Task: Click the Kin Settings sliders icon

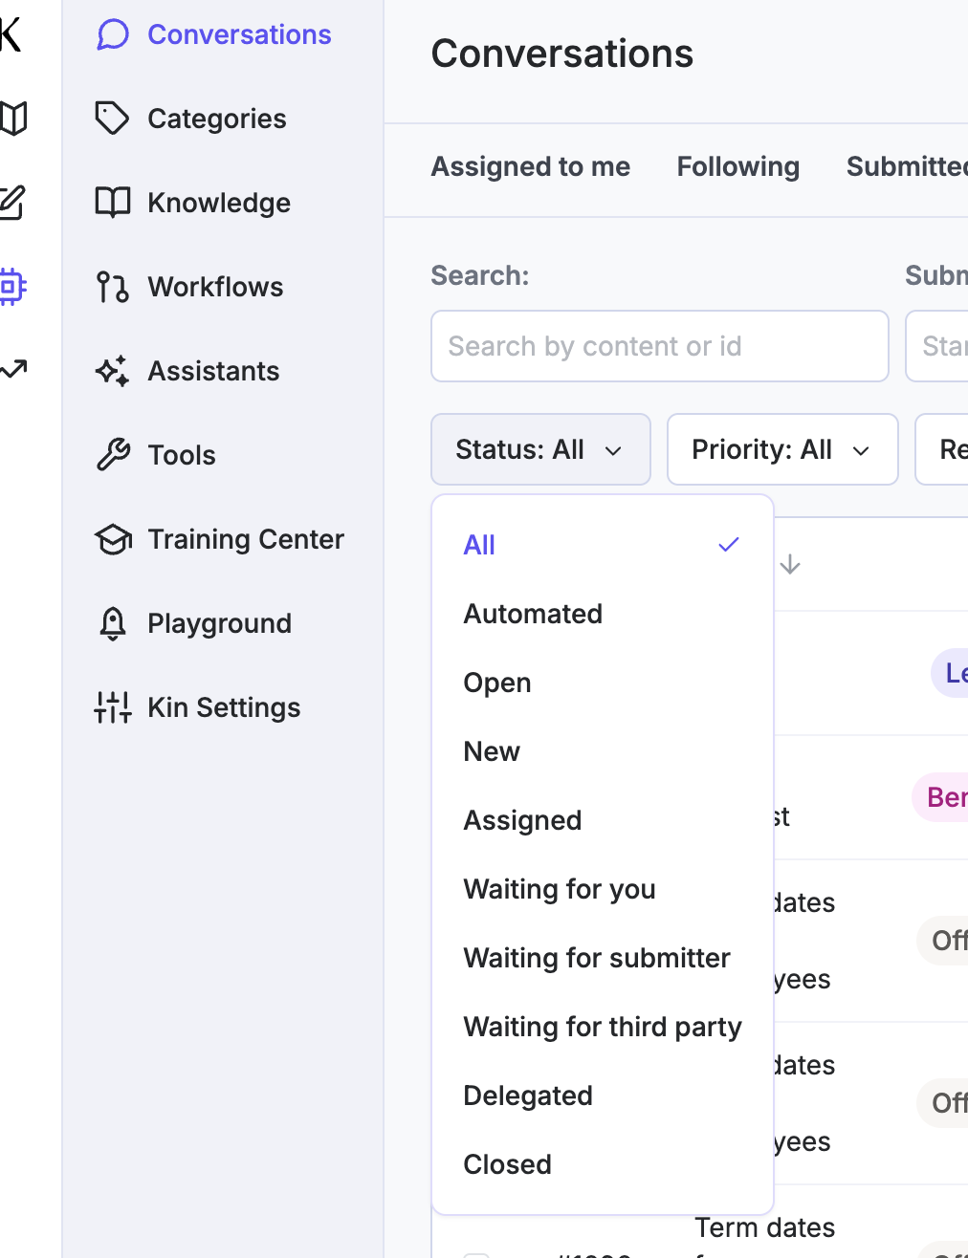Action: pyautogui.click(x=113, y=707)
